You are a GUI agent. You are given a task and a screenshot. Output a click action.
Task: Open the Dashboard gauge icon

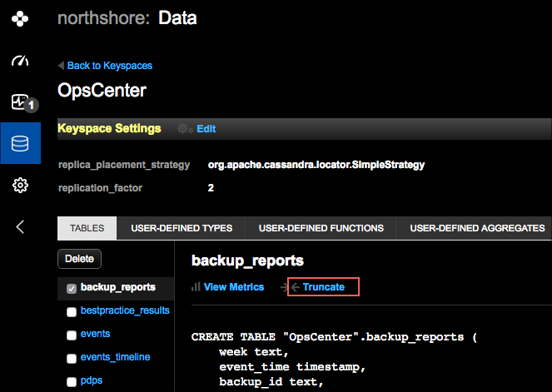tap(20, 62)
